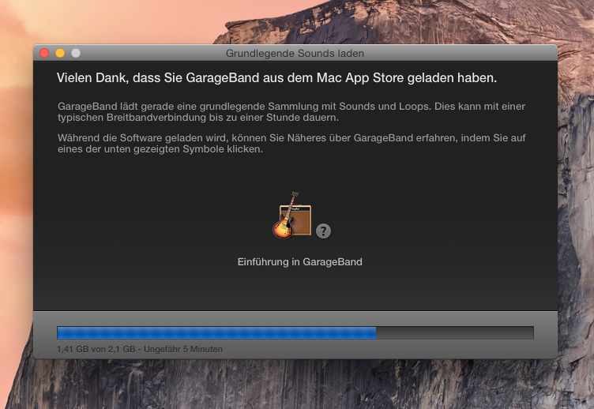The height and width of the screenshot is (409, 594).
Task: Click the title "Grundlegende Sounds laden"
Action: pyautogui.click(x=295, y=54)
